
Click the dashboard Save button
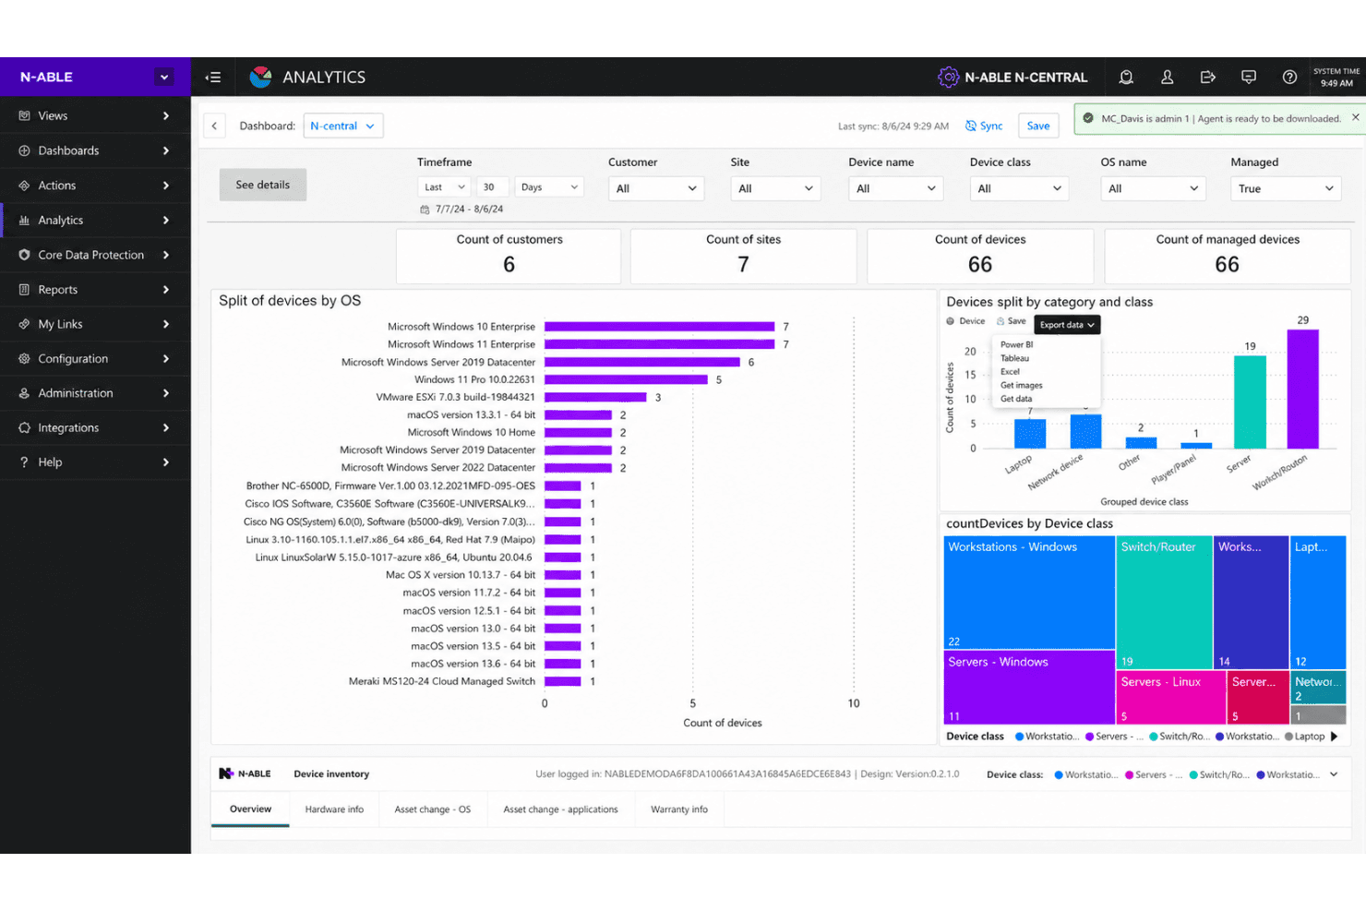[x=1038, y=126]
